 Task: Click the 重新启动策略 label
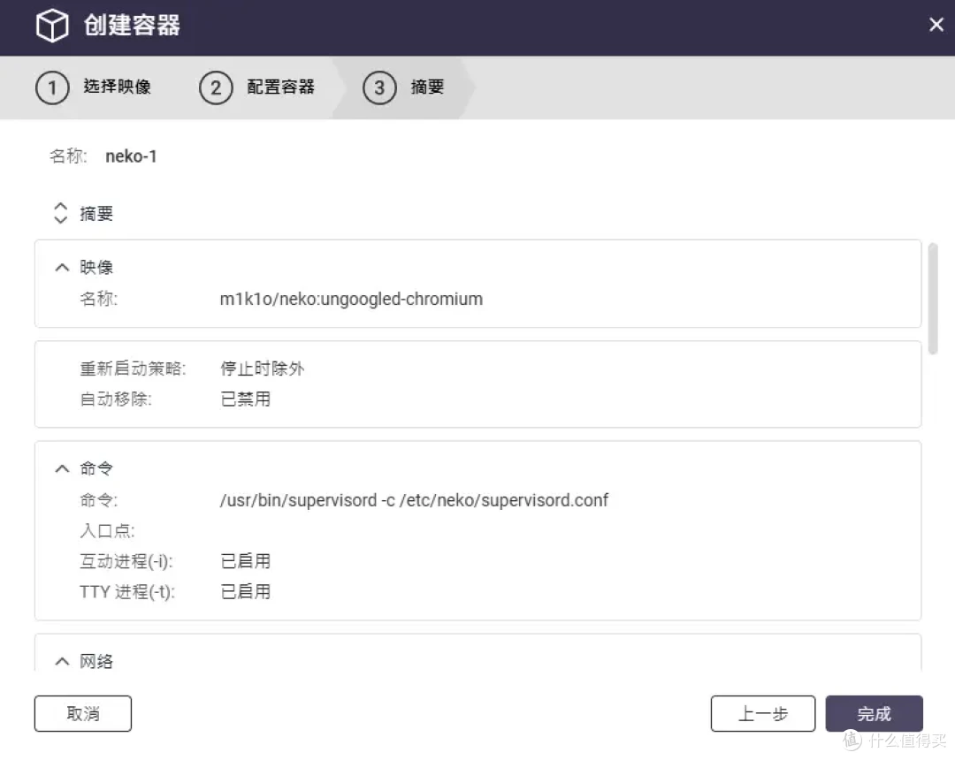[x=133, y=369]
